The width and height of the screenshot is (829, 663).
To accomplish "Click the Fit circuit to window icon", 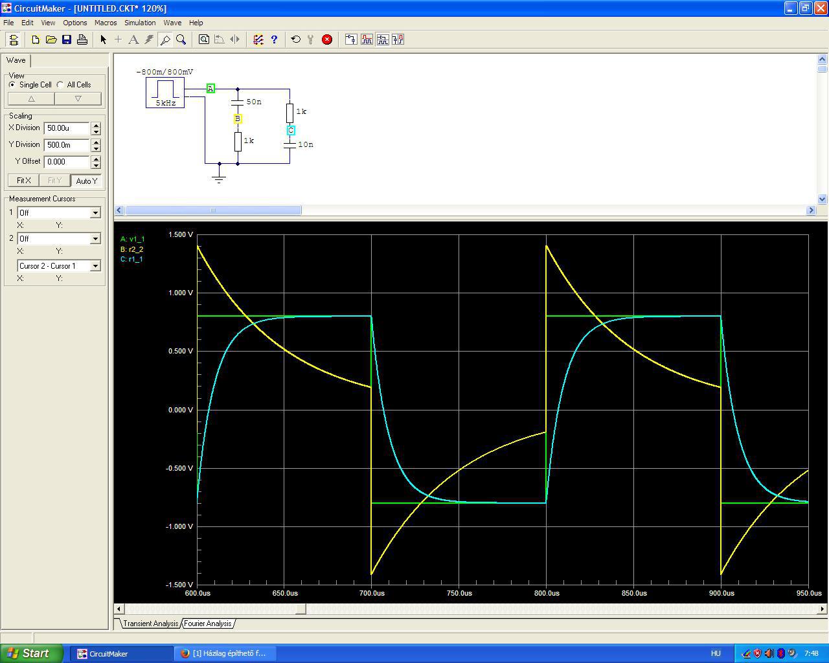I will tap(204, 39).
